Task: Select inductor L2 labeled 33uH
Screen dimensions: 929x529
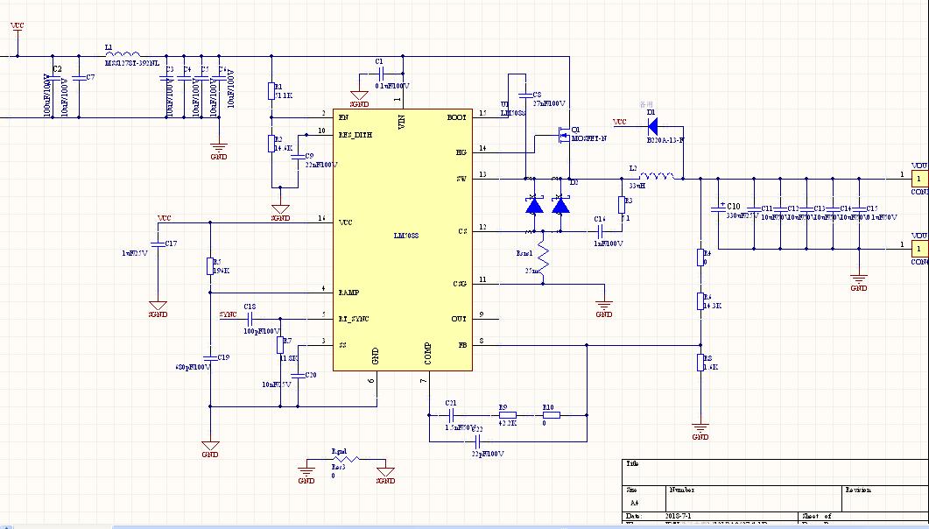Action: 657,176
